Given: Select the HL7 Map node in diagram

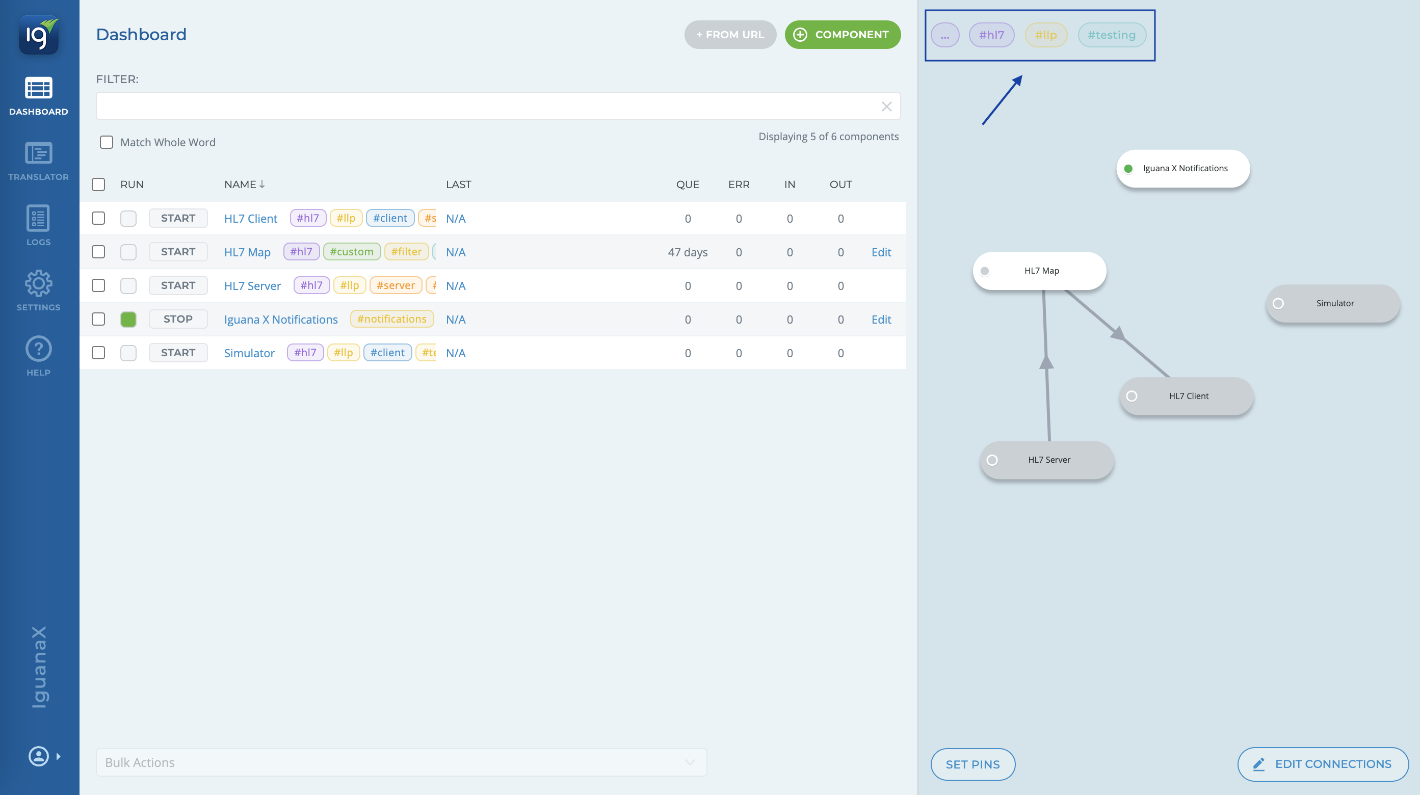Looking at the screenshot, I should [x=1040, y=271].
